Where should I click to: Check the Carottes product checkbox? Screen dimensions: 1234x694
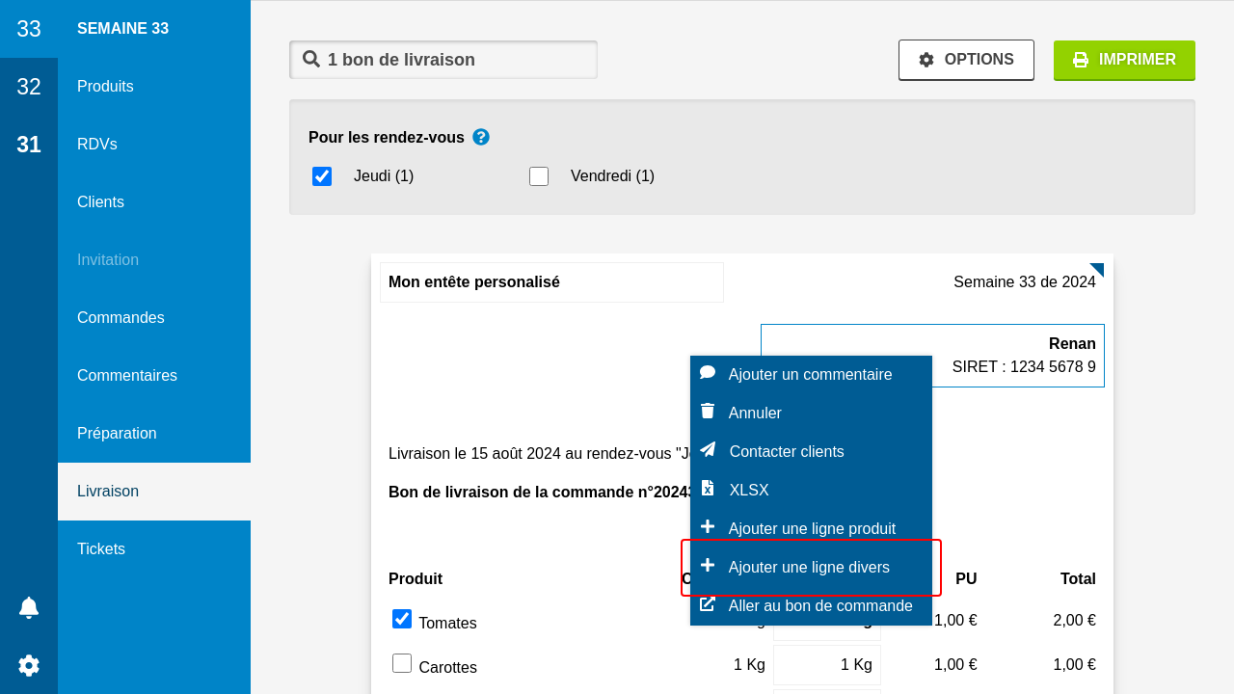click(402, 663)
